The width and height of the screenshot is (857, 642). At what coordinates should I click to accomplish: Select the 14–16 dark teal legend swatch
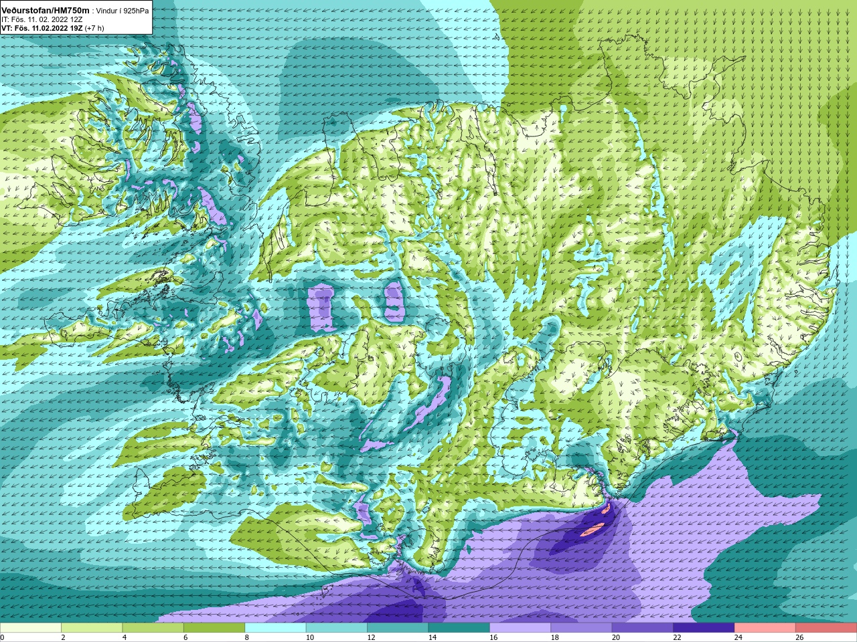(459, 628)
